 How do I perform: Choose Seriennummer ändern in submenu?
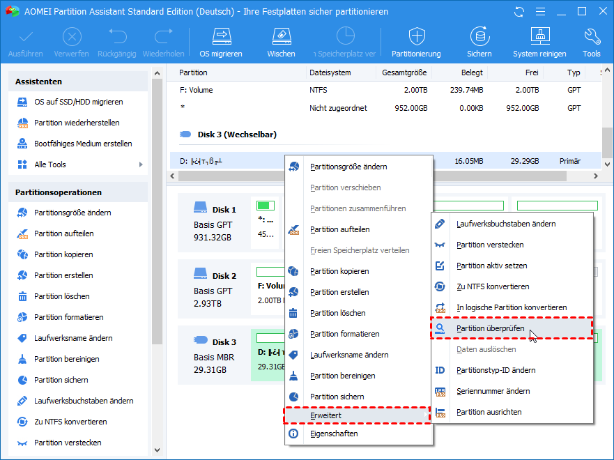pyautogui.click(x=512, y=391)
